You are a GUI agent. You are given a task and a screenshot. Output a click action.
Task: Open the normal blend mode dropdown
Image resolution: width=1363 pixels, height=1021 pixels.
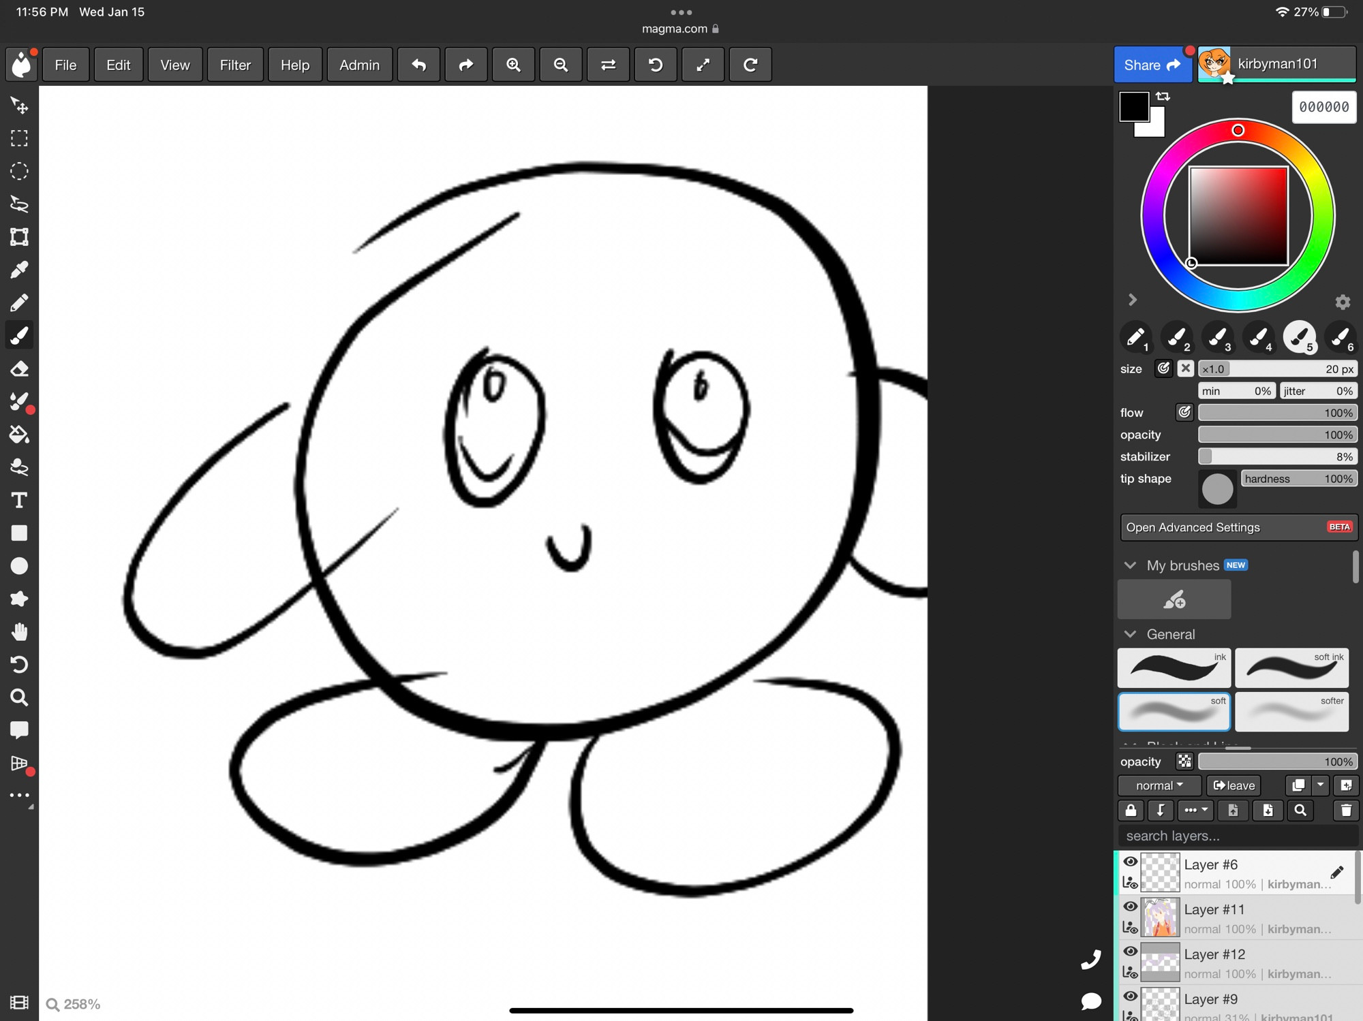1159,785
